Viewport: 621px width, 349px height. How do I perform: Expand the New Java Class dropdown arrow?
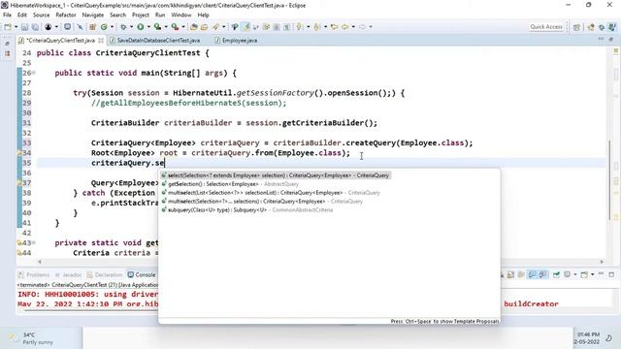112,27
